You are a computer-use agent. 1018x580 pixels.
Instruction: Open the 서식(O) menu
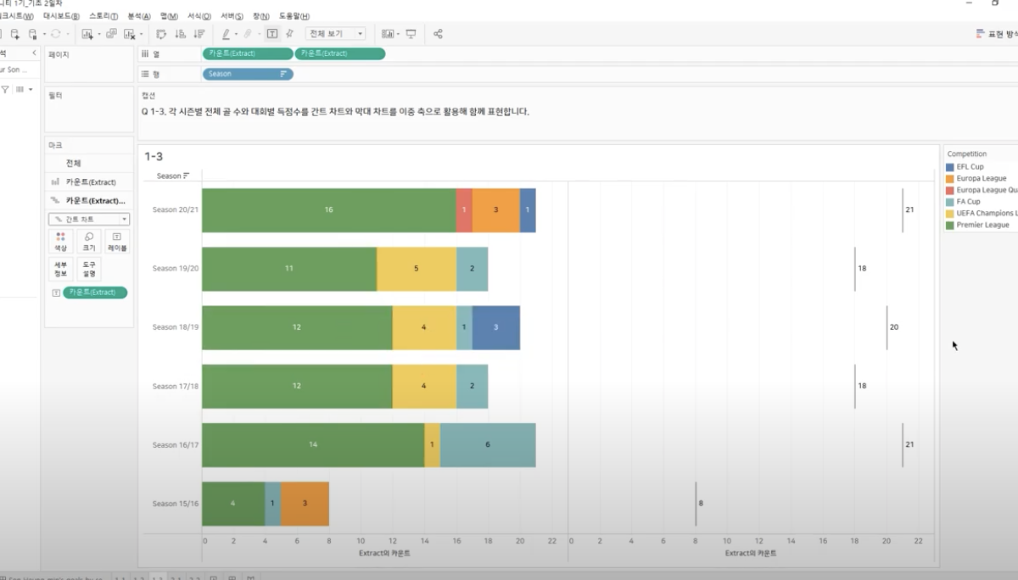[199, 16]
